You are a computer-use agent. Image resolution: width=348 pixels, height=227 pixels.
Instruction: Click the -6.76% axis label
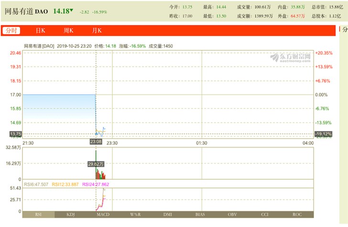point(322,108)
